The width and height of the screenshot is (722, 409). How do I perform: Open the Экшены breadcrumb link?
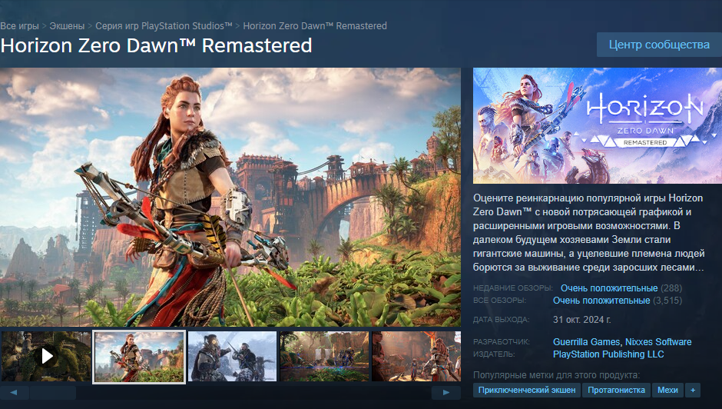point(68,26)
